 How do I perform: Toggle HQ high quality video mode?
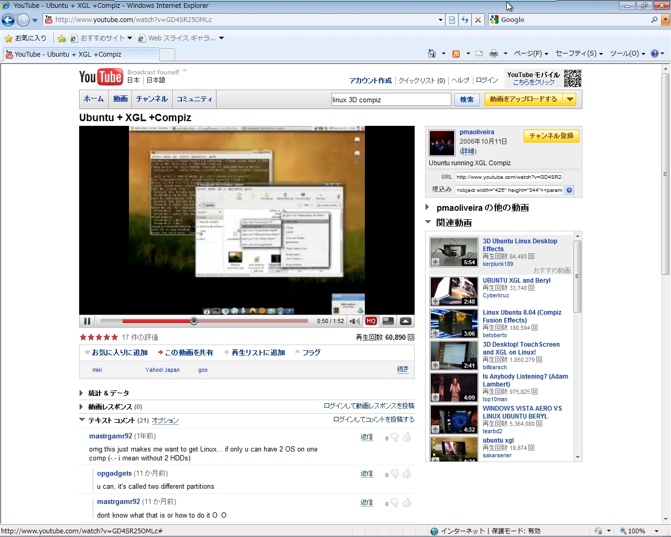[371, 321]
